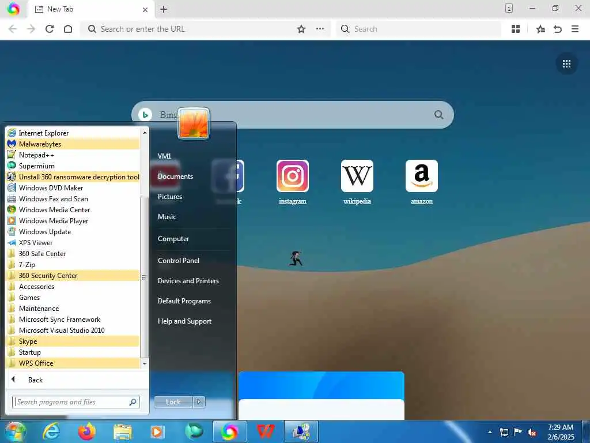Viewport: 590px width, 443px height.
Task: Launch Supermium from the Start menu
Action: click(x=73, y=166)
